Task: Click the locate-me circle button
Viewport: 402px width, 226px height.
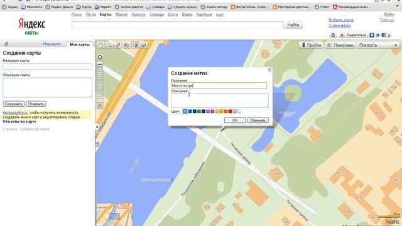Action: (x=100, y=57)
